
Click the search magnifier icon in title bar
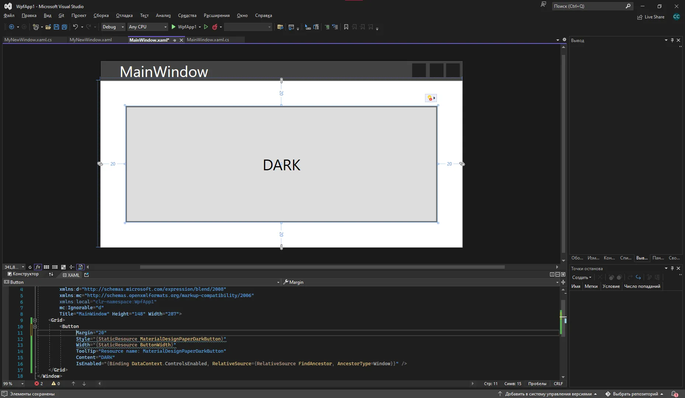click(x=628, y=6)
